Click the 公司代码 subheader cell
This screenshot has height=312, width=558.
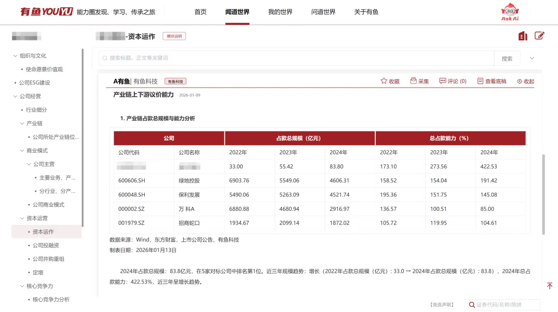coord(129,152)
